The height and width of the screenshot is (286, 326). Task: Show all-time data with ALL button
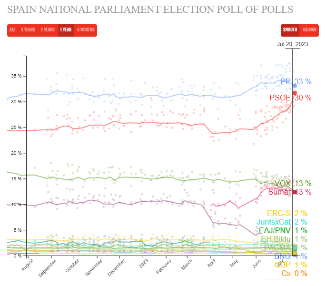[12, 30]
